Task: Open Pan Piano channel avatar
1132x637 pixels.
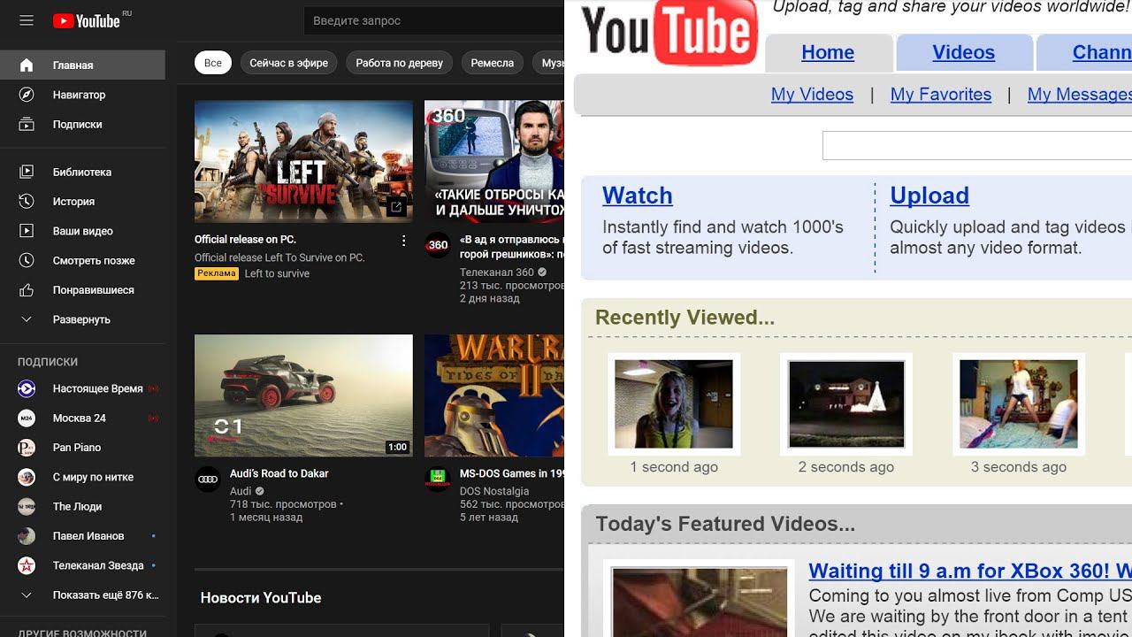Action: pos(27,448)
